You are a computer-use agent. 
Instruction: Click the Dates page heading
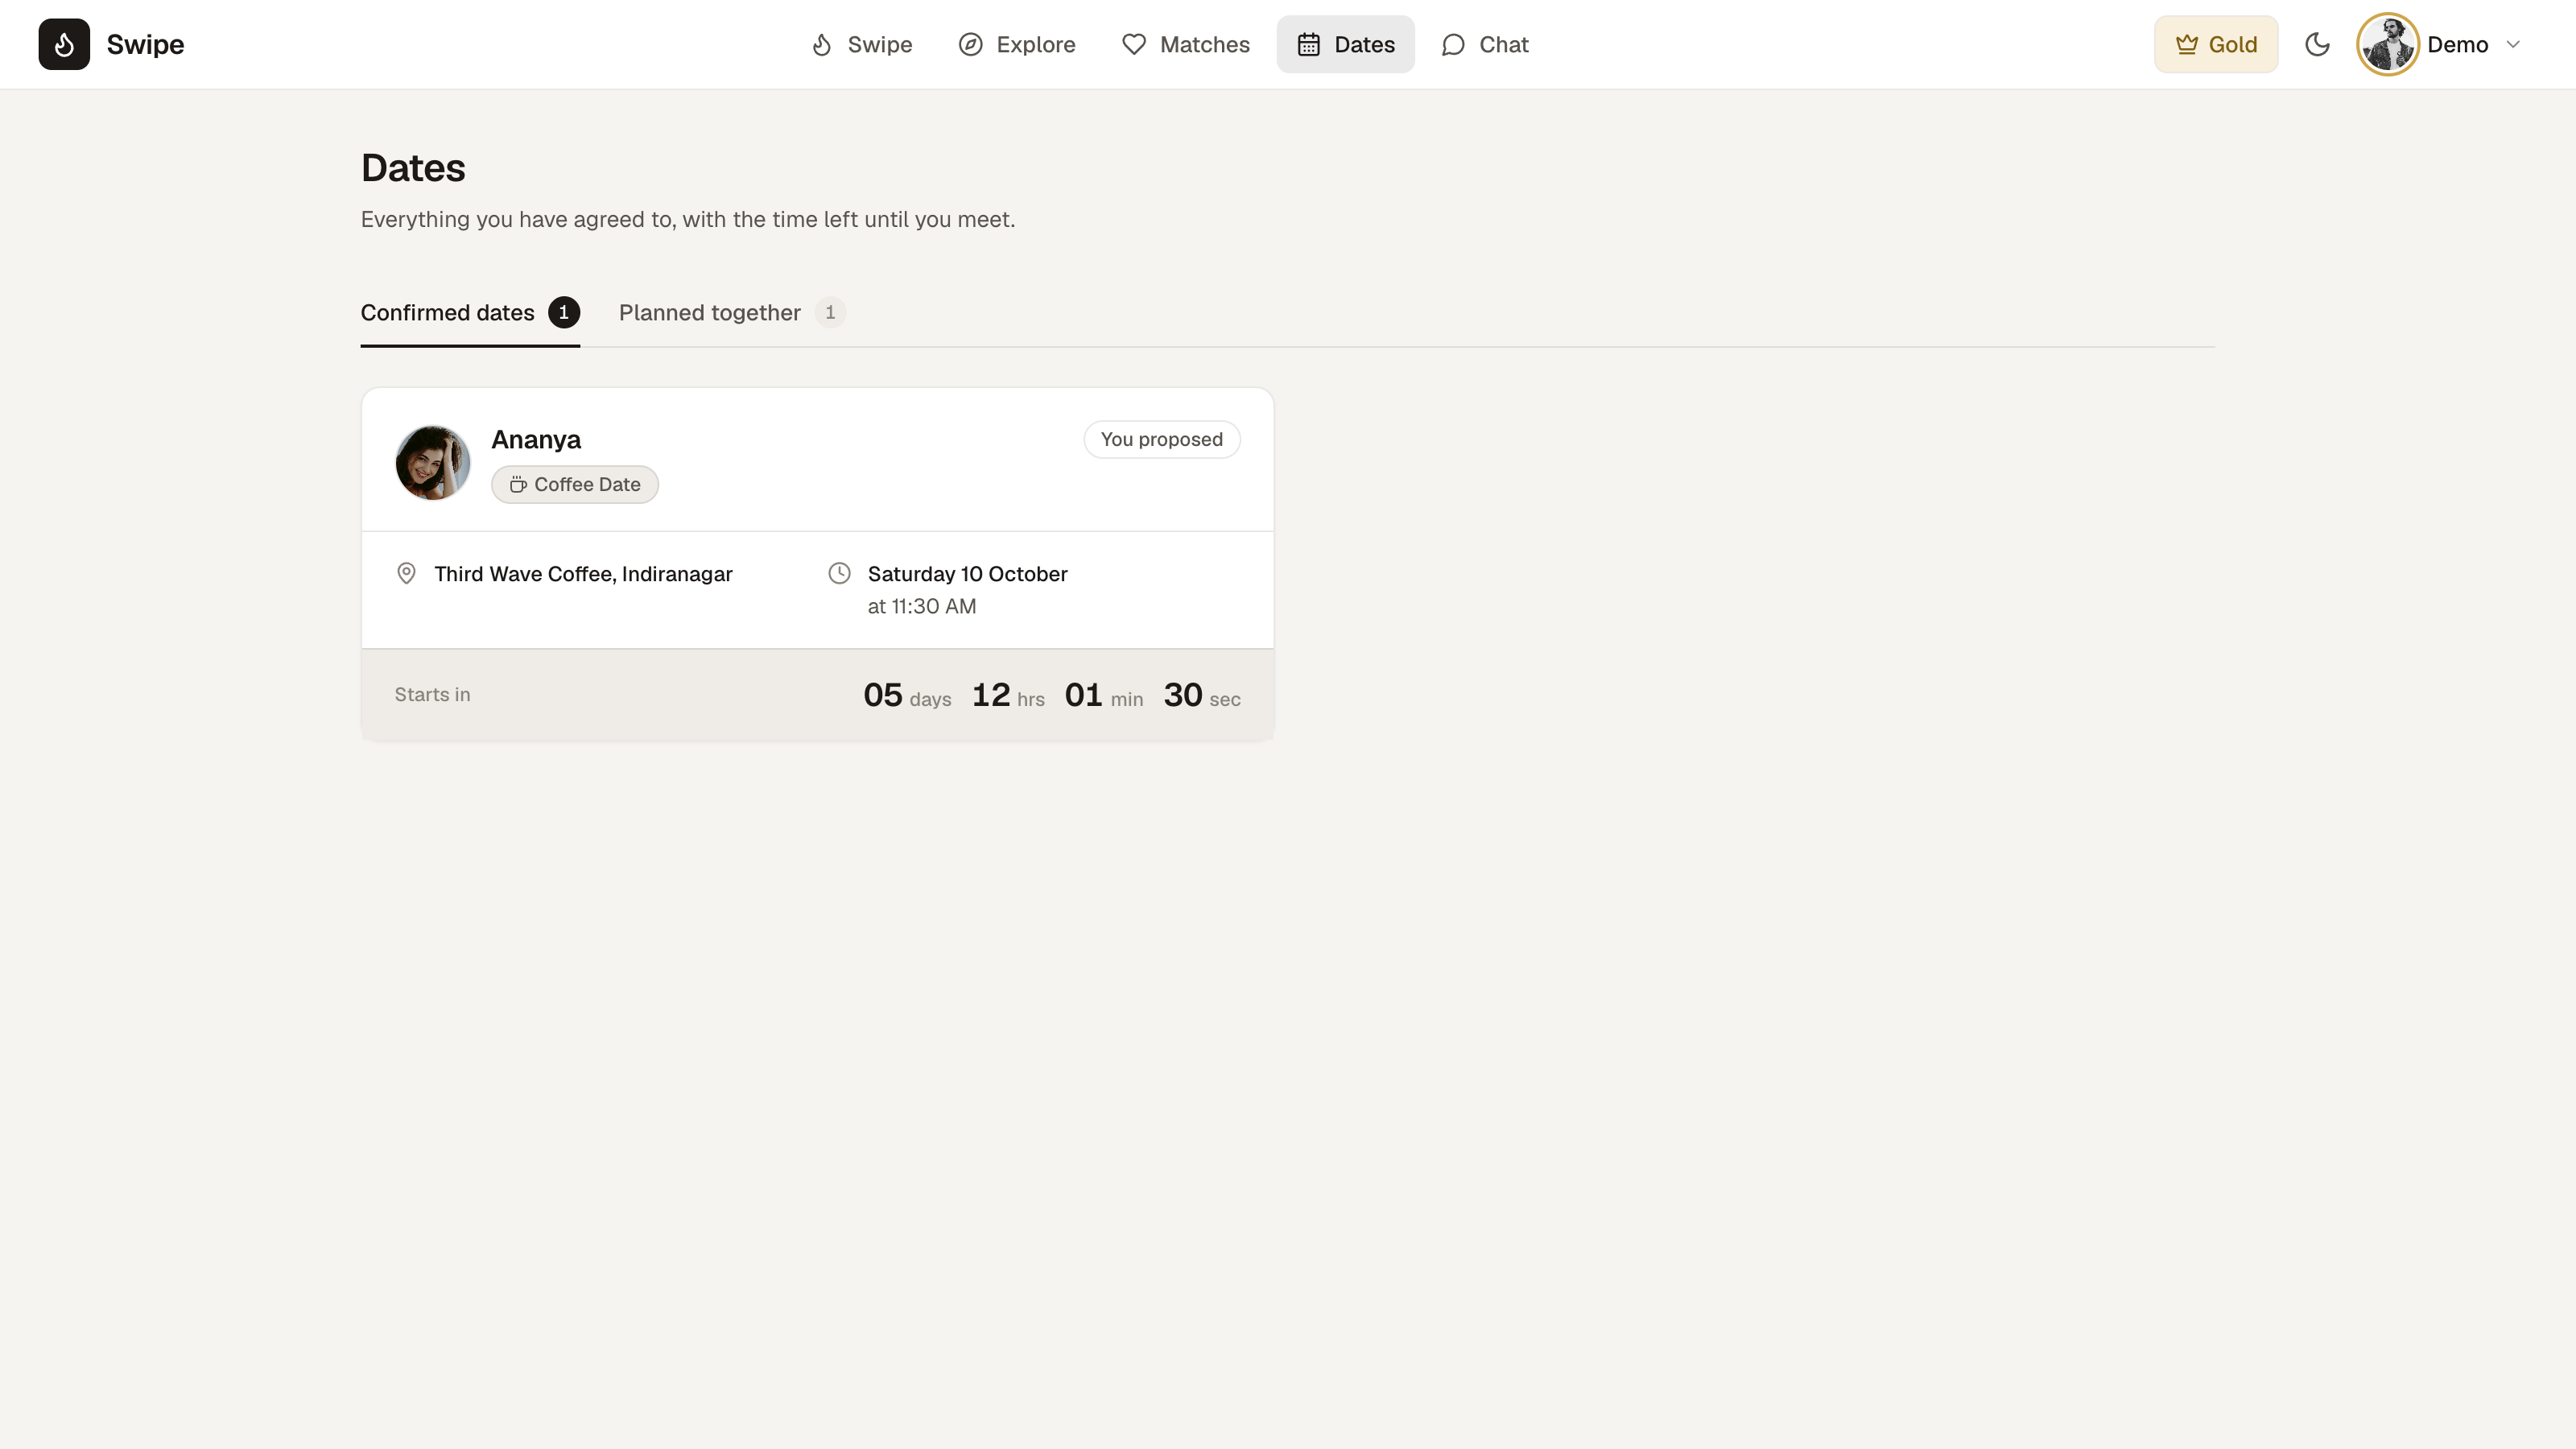[x=413, y=168]
